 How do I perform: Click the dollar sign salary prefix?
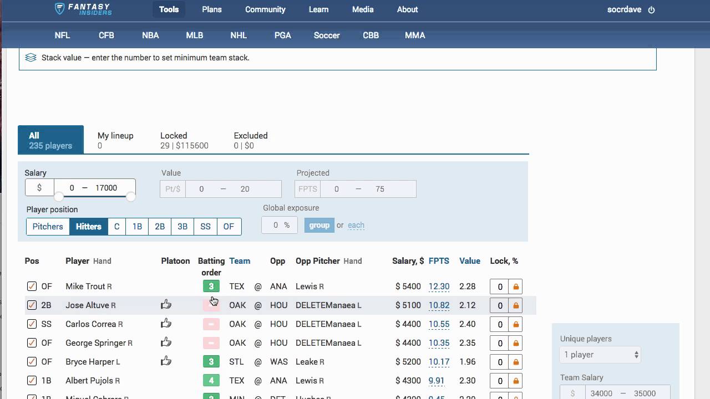point(39,188)
